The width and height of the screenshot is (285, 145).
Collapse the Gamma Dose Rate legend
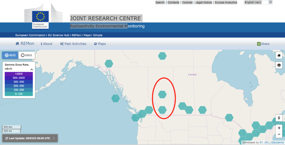click(x=32, y=69)
